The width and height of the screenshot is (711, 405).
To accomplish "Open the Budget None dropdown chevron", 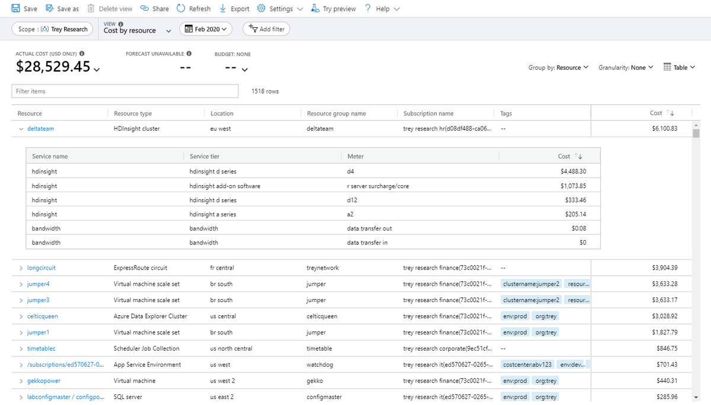I will (x=244, y=70).
